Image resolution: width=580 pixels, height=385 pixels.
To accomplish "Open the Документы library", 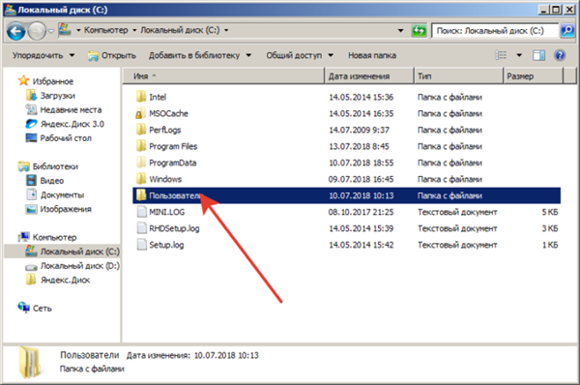I will click(62, 194).
